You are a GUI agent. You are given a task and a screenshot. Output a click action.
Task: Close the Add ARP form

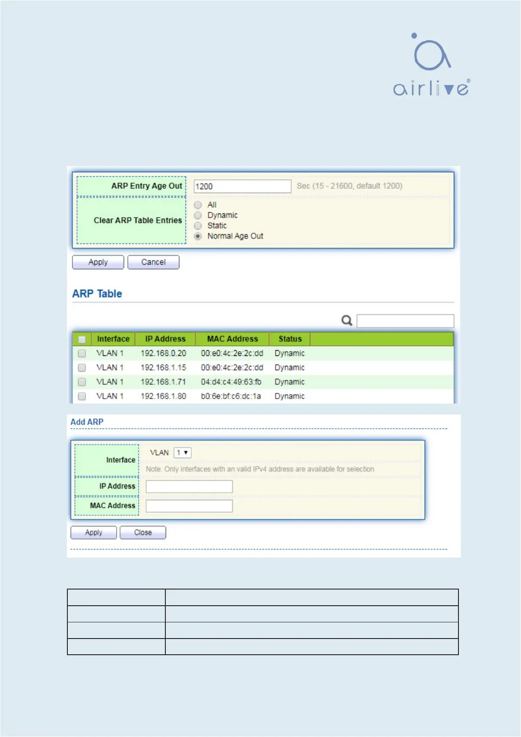click(143, 533)
